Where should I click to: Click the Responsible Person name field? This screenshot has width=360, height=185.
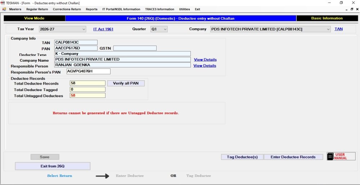(123, 65)
